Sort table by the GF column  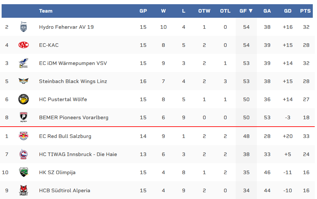click(246, 11)
